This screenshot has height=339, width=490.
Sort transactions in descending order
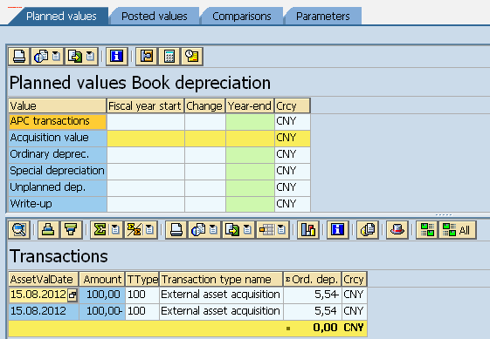[x=72, y=230]
